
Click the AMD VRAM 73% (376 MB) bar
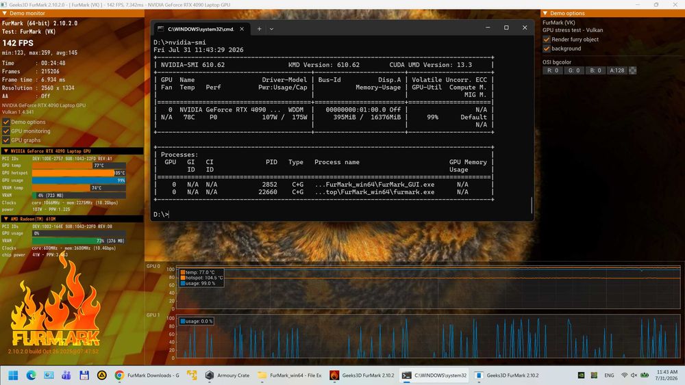click(x=79, y=241)
